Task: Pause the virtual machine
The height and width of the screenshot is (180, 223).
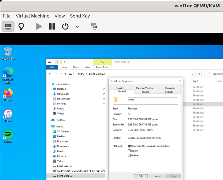Action: click(52, 26)
